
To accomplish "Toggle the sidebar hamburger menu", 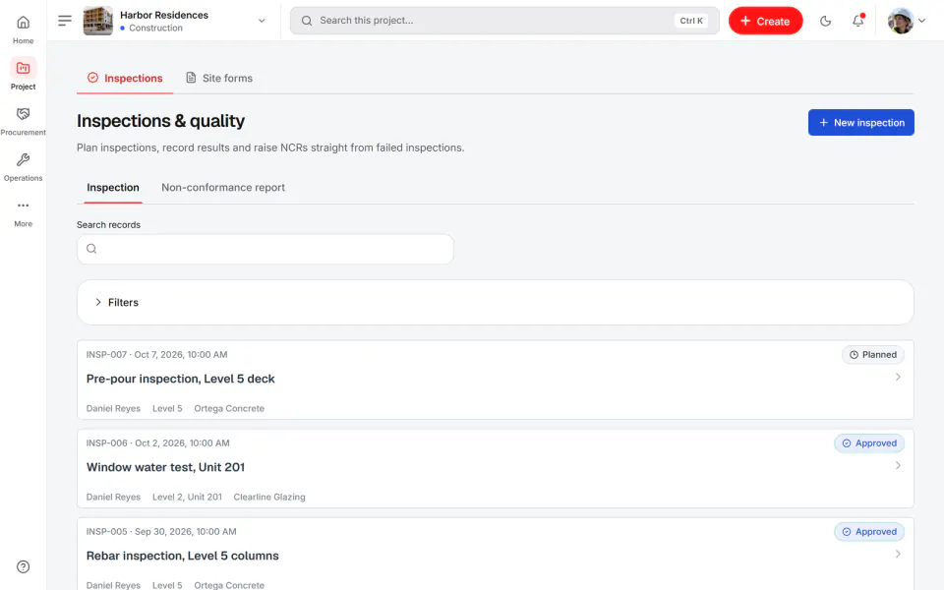I will [x=65, y=21].
